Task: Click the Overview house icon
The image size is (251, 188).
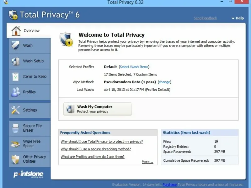Action: pos(16,30)
